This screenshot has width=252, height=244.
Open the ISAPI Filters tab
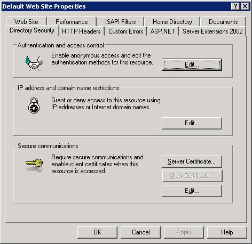click(120, 22)
